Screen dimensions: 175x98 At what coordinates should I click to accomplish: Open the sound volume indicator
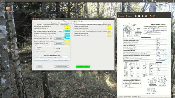(x=158, y=1)
